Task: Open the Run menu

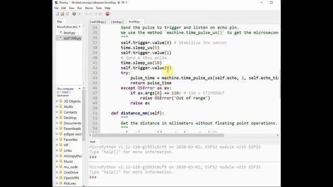Action: coord(80,8)
